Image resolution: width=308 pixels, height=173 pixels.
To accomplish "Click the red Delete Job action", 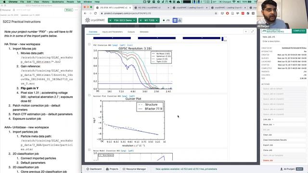I will pos(284,161).
